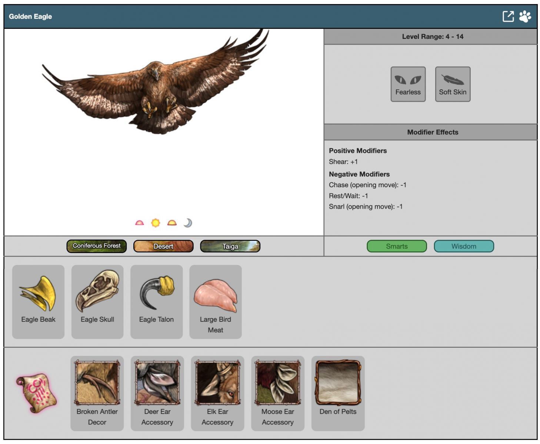Open the Taiga biome tag
Screen dimensions: 540x444
230,246
